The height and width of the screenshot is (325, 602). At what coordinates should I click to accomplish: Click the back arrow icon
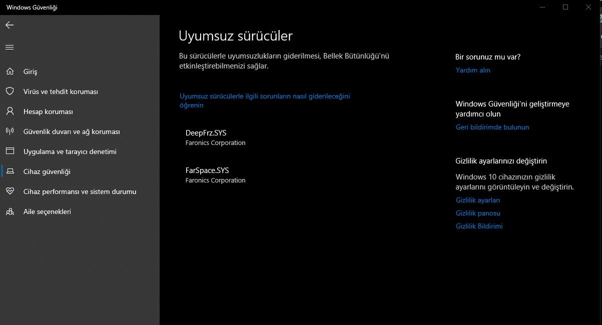coord(10,25)
